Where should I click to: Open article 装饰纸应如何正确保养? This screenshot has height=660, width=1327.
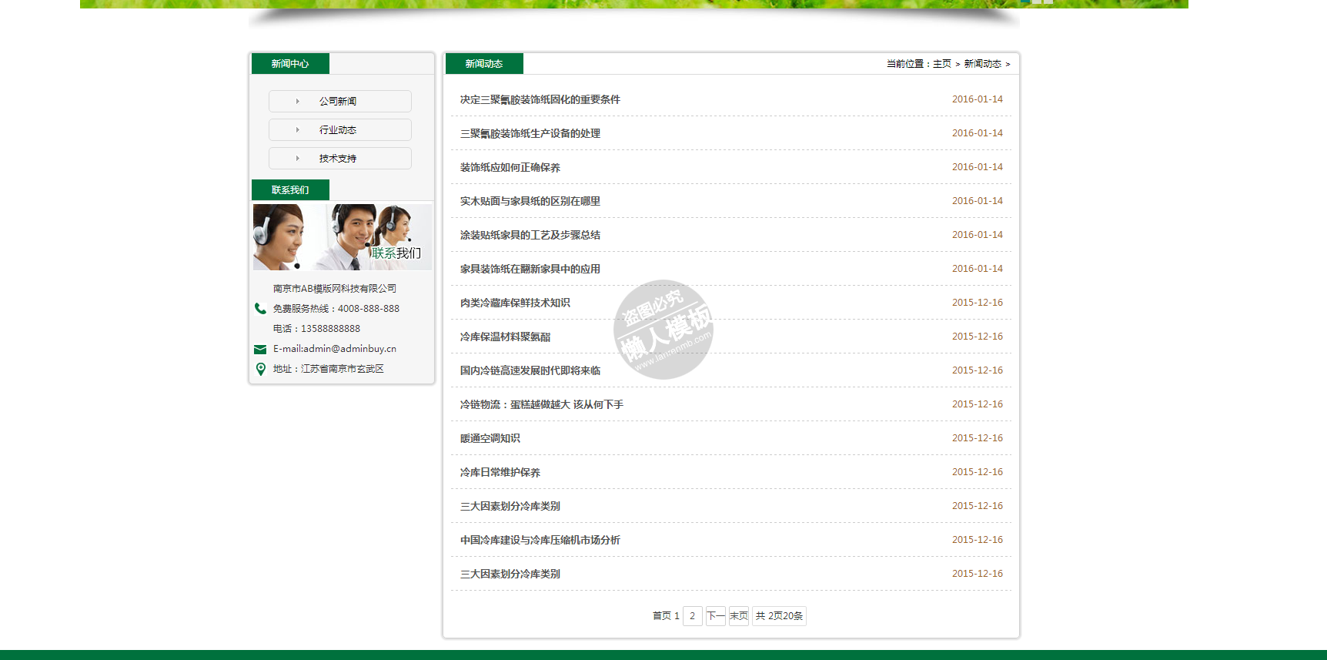(x=510, y=168)
